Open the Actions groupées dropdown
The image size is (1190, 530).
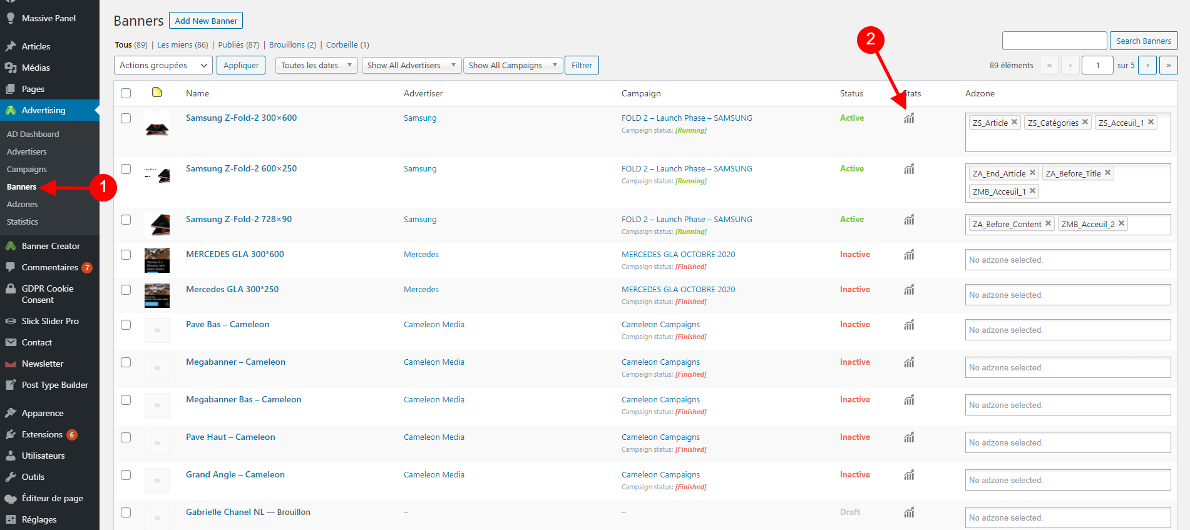(x=163, y=65)
